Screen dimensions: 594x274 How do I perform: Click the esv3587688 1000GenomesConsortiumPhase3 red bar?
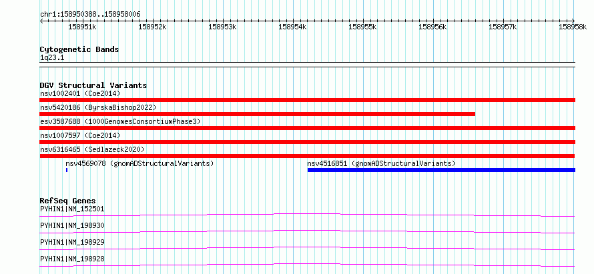pos(307,128)
